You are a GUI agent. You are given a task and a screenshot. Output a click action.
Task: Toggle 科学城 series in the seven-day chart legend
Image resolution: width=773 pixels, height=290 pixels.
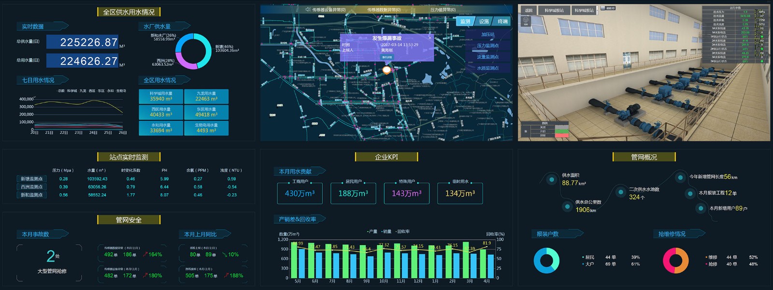(x=72, y=91)
